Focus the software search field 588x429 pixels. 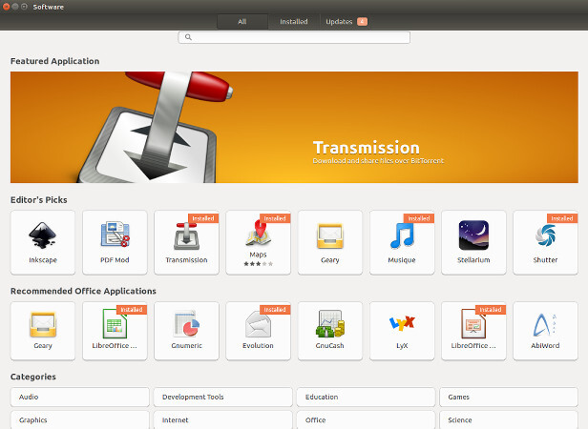(294, 37)
